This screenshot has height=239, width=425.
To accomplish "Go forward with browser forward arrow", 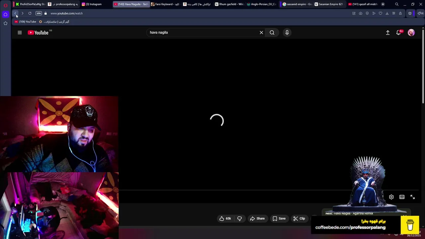I will click(x=22, y=13).
